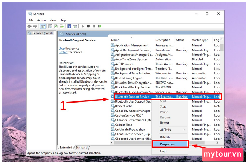246x165 pixels.
Task: Click gear icon of CaptureService_4f587
Action: [x=112, y=115]
